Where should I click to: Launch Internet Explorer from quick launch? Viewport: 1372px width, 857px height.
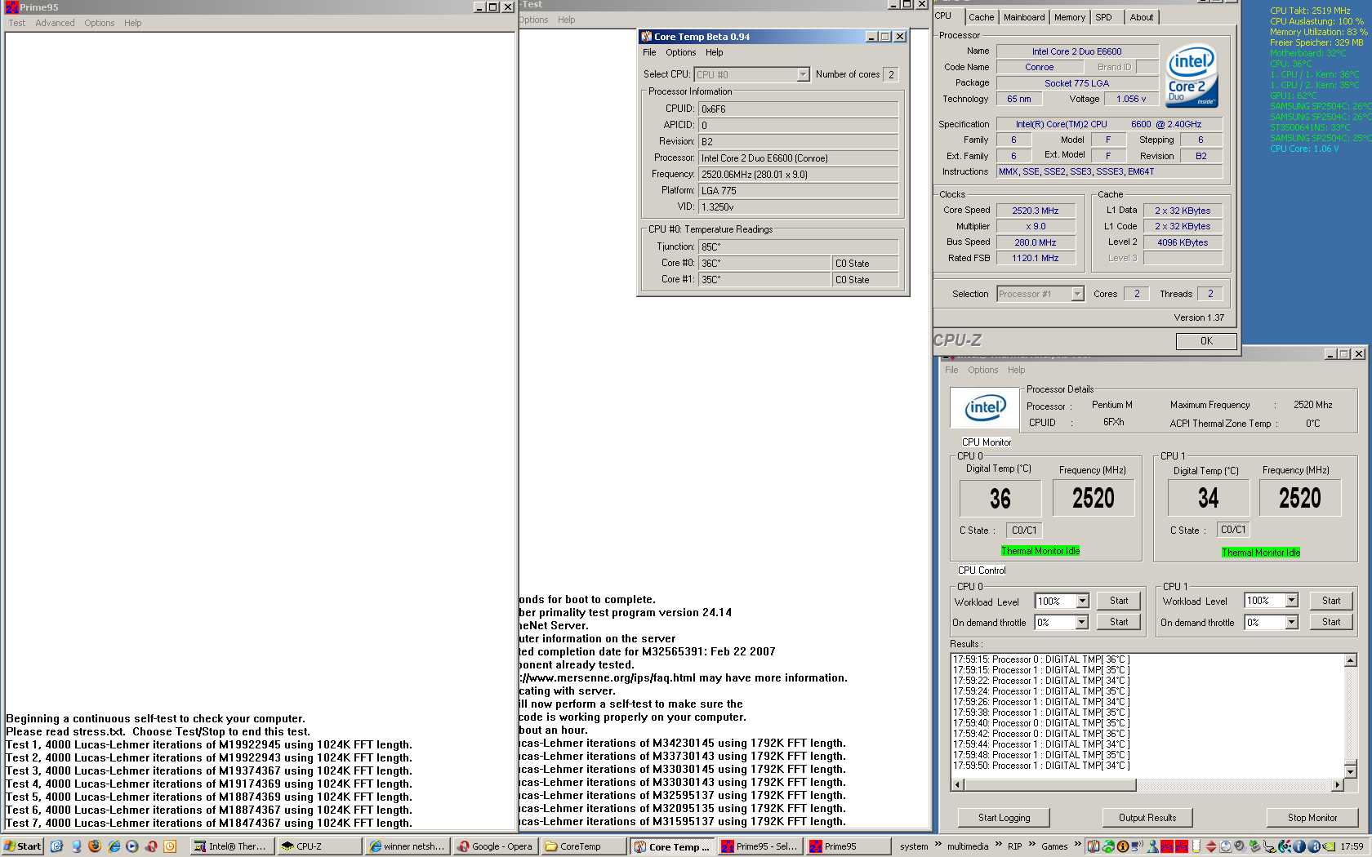(x=114, y=846)
